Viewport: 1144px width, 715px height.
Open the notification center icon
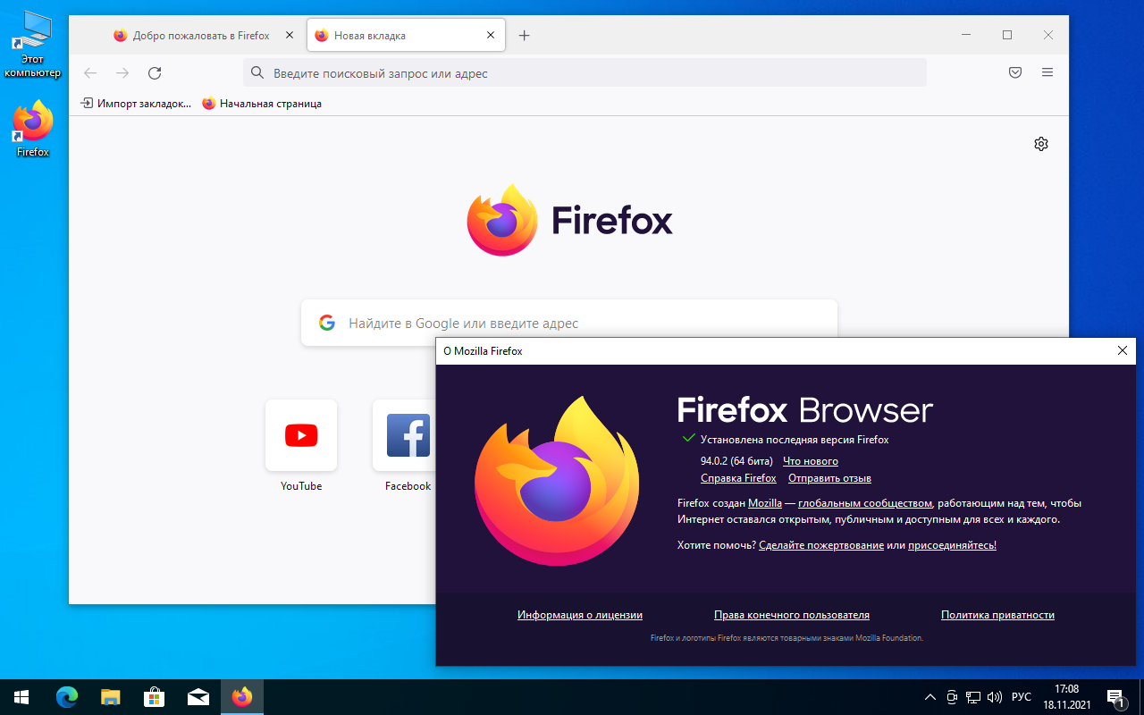[1115, 697]
